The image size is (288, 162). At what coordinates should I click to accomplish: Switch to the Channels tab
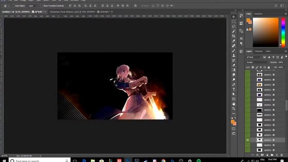tap(259, 51)
